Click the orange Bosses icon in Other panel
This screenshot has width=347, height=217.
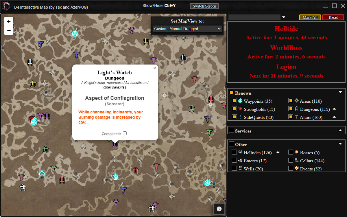tap(297, 152)
